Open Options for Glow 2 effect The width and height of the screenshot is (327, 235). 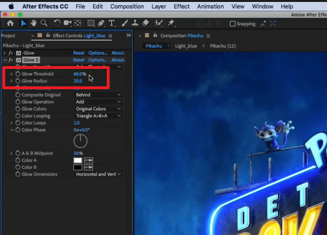pyautogui.click(x=98, y=60)
